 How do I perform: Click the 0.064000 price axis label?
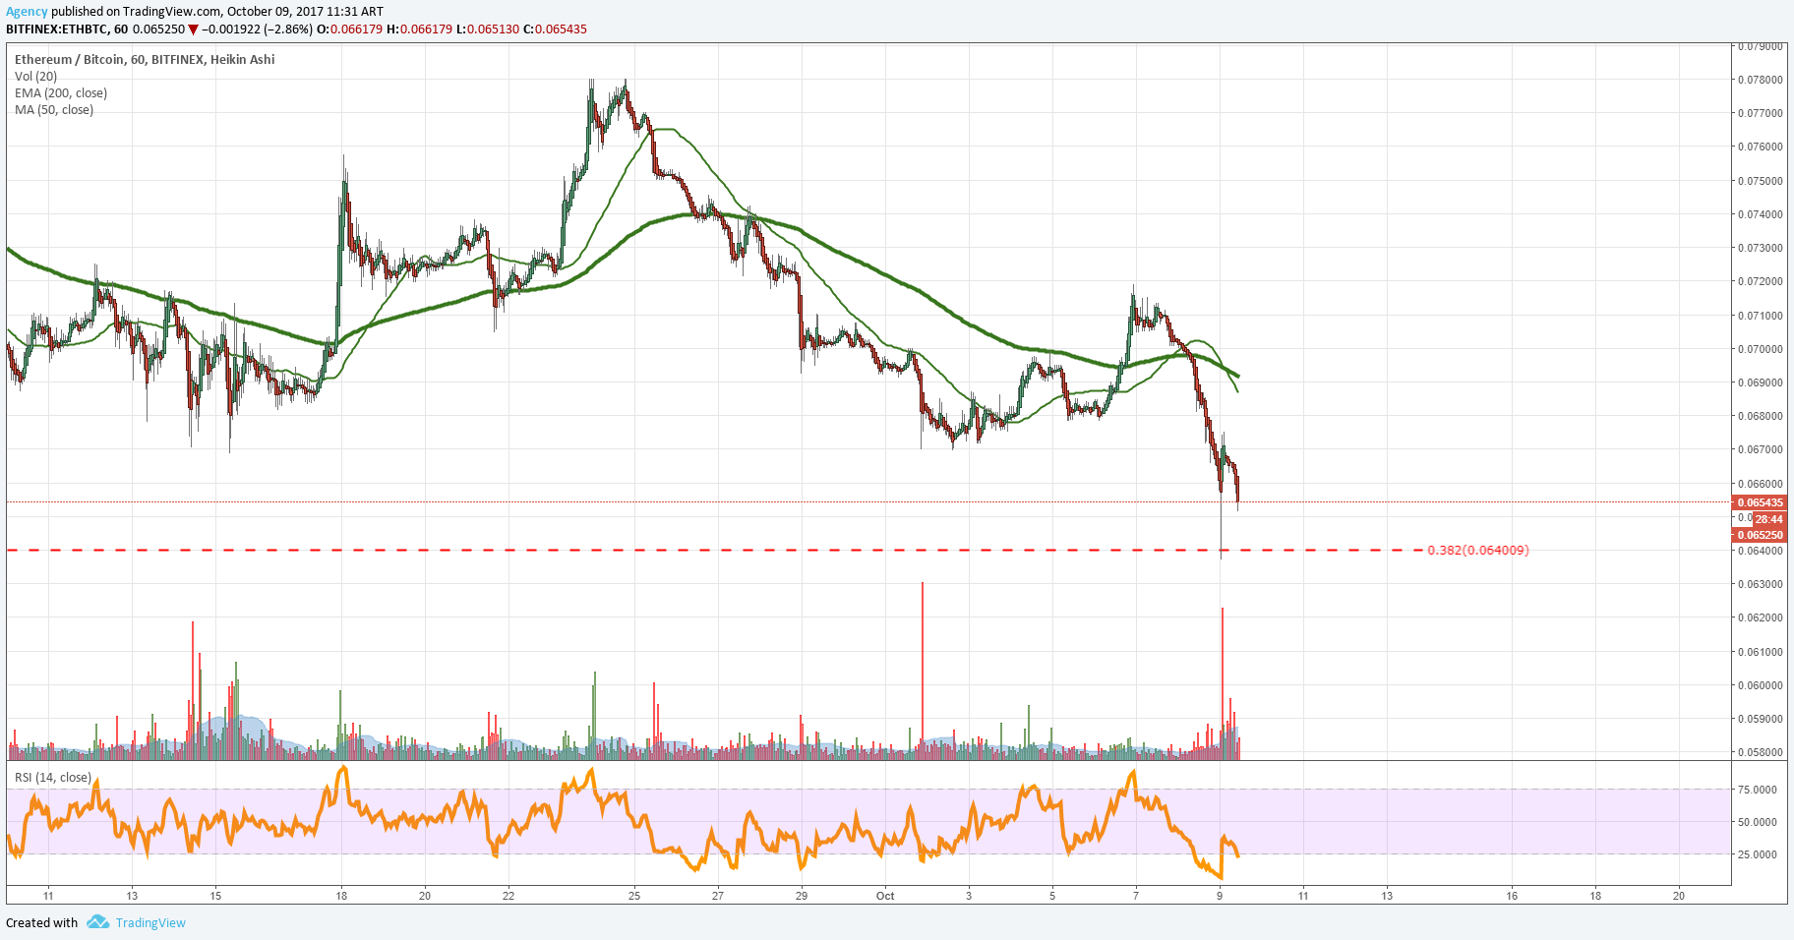[1761, 551]
